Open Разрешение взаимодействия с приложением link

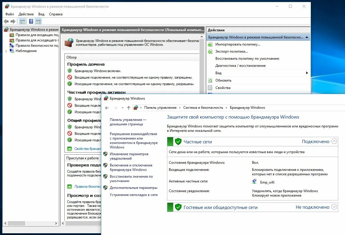pyautogui.click(x=134, y=140)
